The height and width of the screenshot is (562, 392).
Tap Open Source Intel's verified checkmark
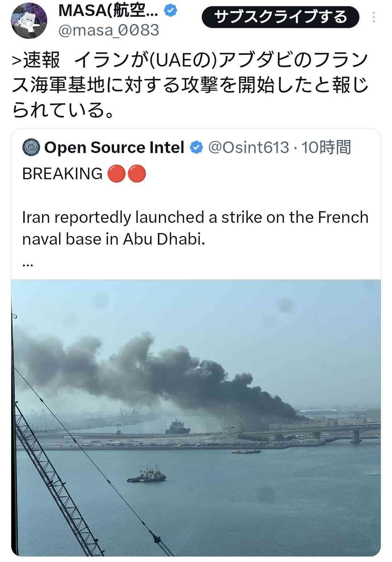pos(196,148)
